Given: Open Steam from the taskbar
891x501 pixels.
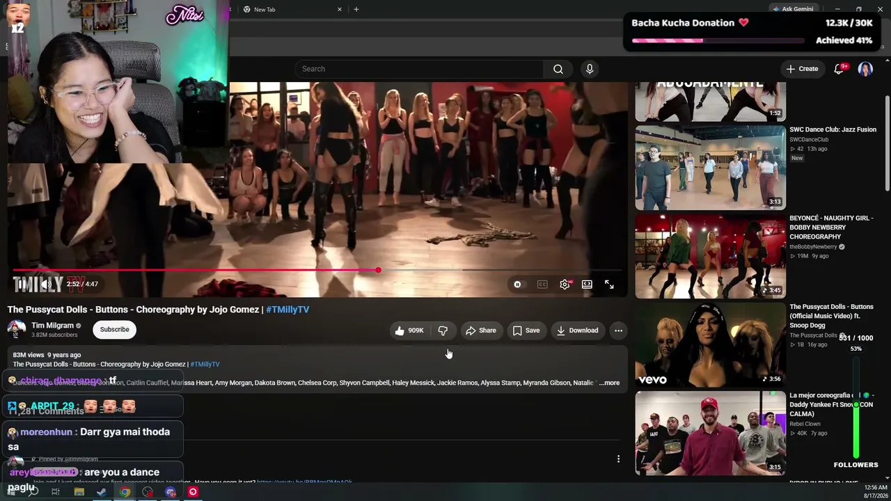Looking at the screenshot, I should pyautogui.click(x=102, y=492).
